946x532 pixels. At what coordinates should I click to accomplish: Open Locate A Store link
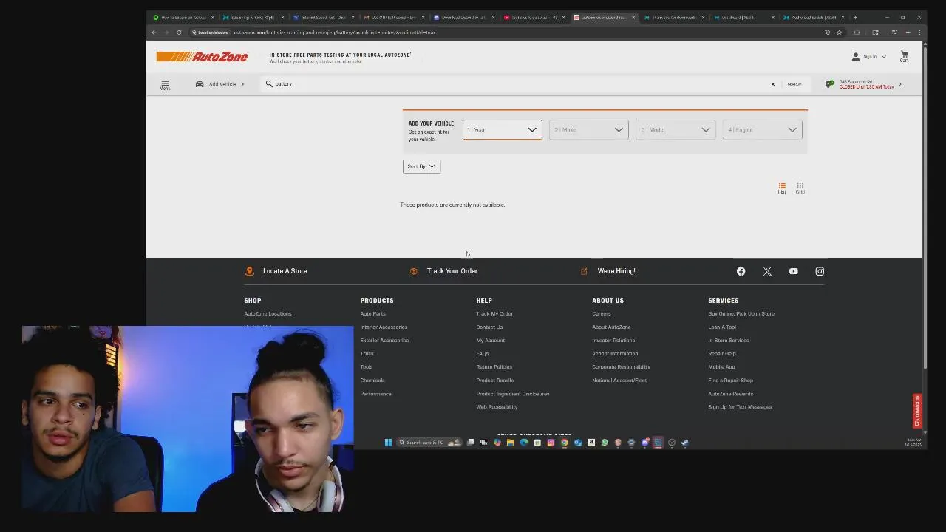coord(285,271)
